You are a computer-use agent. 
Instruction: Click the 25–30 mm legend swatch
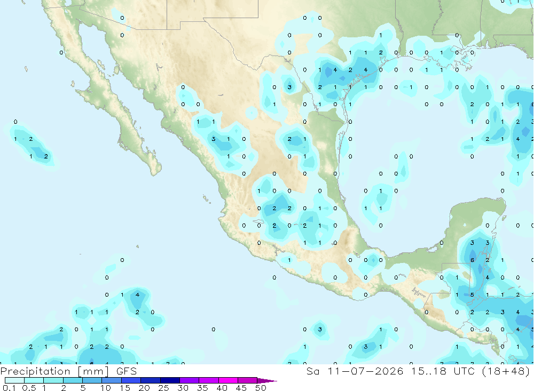click(170, 380)
